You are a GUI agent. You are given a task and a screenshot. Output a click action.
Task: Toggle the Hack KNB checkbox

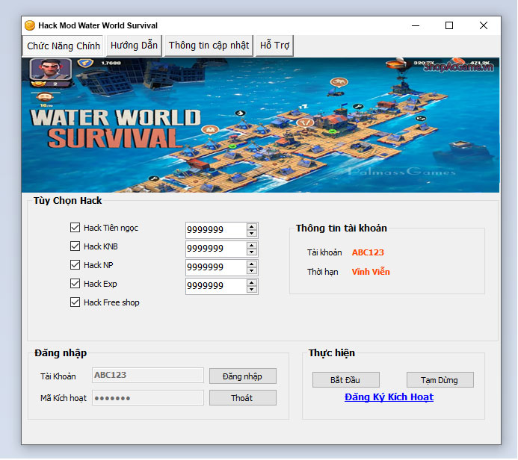(75, 246)
